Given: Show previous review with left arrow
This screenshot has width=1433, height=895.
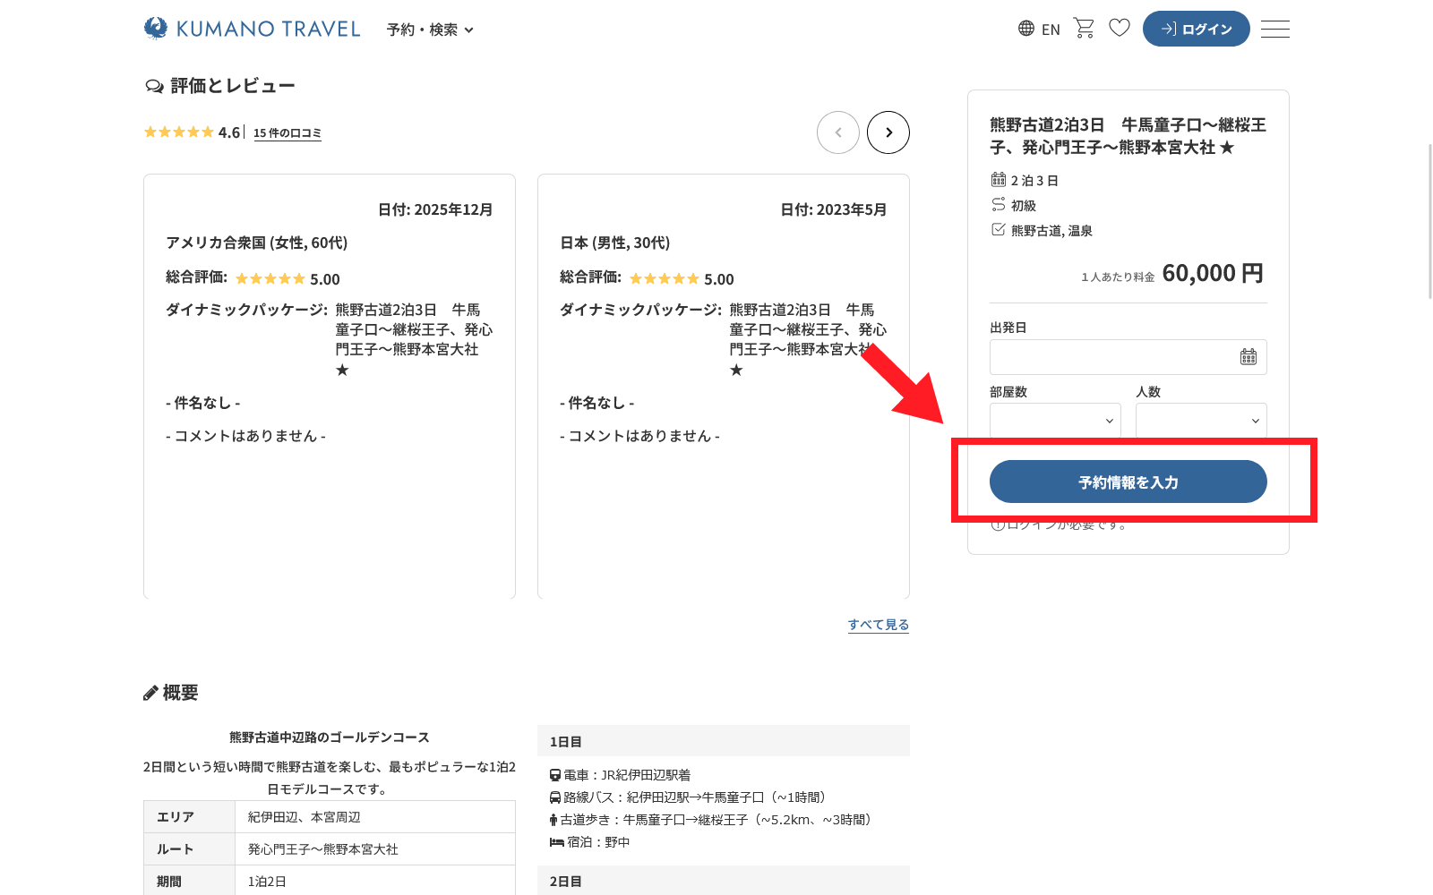Looking at the screenshot, I should (x=837, y=132).
